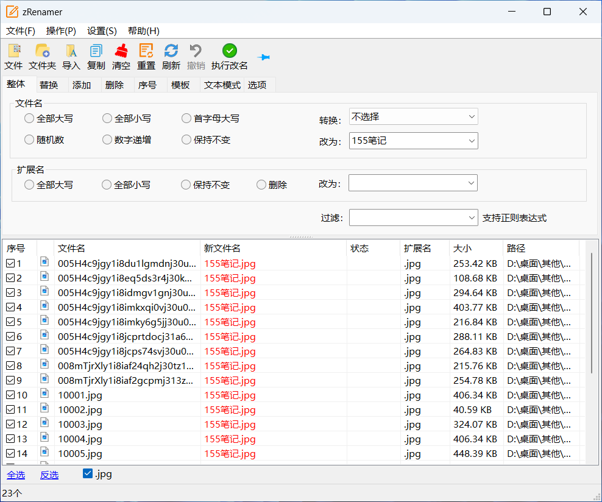
Task: Click the blue pin icon in toolbar
Action: 263,57
